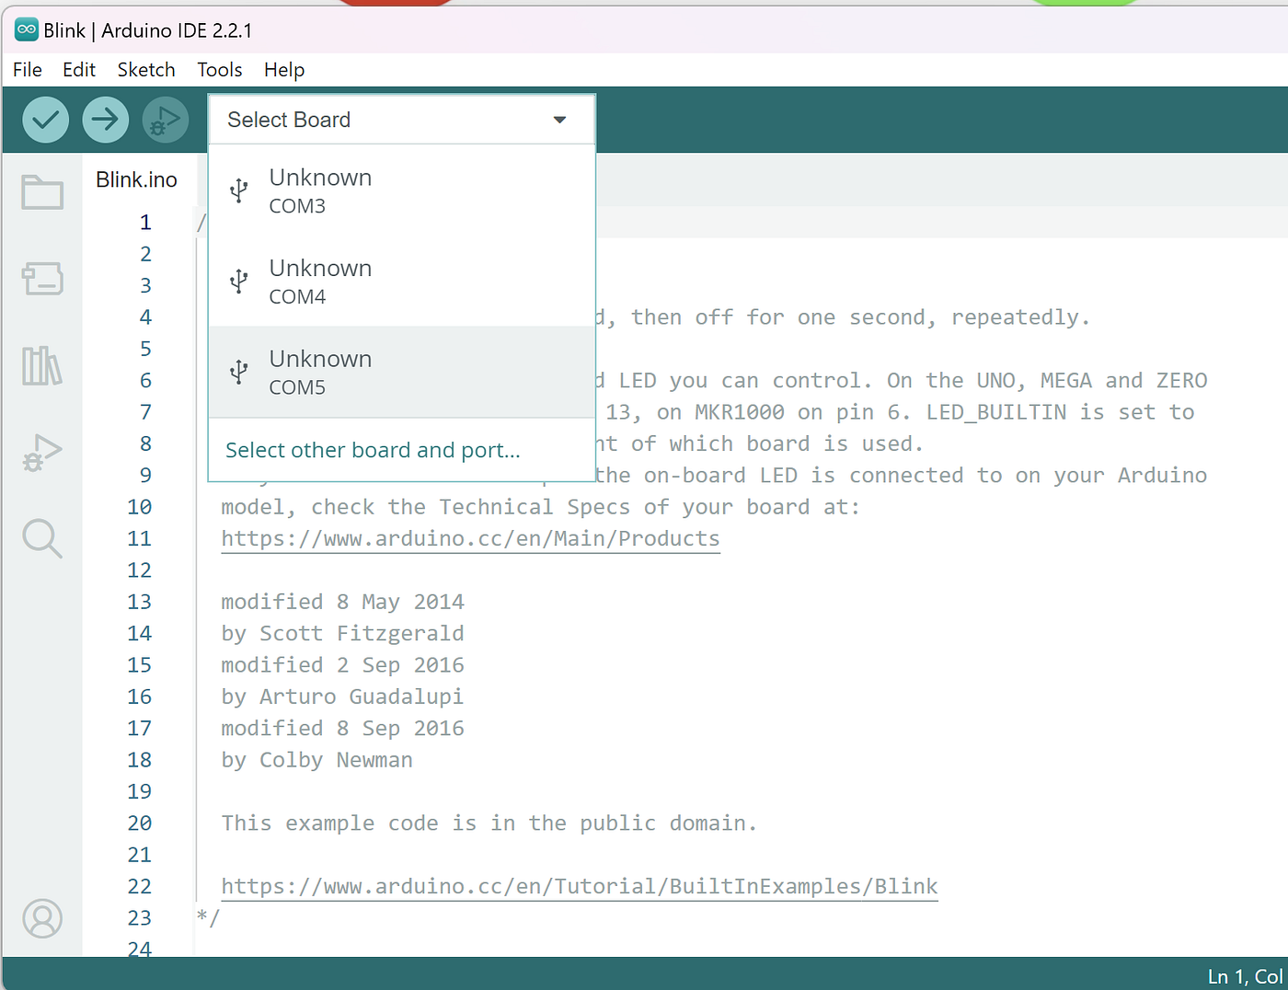Open the Sketchbook folder sidebar icon

[x=42, y=192]
